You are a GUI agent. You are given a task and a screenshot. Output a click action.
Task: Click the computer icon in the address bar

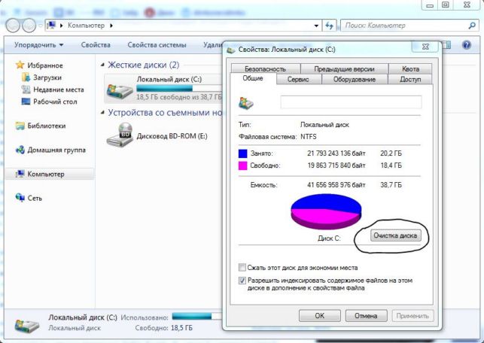click(51, 26)
